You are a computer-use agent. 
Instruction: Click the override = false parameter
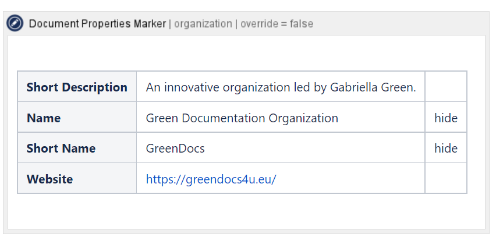pos(277,24)
